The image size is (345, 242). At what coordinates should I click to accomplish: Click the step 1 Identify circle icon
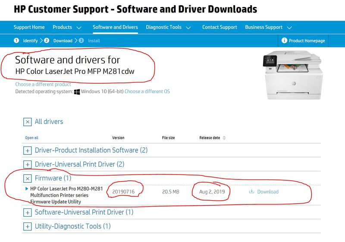click(x=16, y=41)
